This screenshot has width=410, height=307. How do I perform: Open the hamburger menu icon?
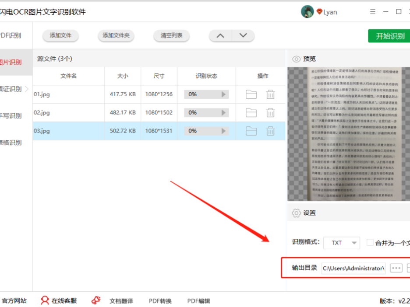(x=373, y=12)
